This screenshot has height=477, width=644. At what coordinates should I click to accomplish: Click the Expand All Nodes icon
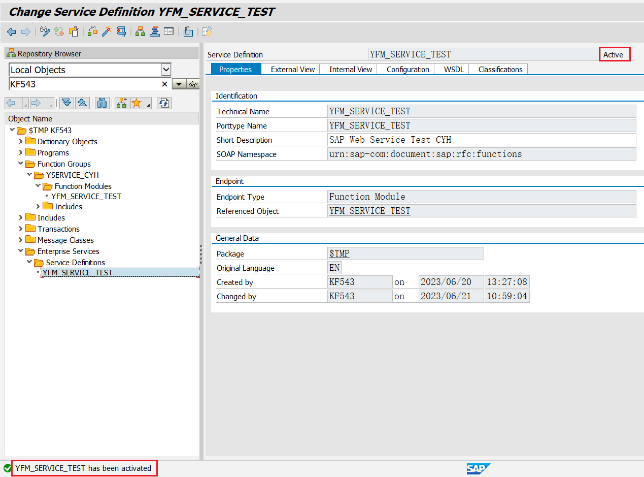(66, 103)
